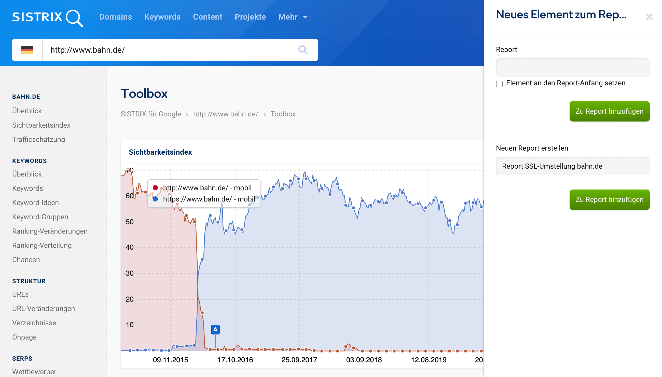Open the empty Report selection field
Screen dimensions: 662x377
pyautogui.click(x=572, y=67)
